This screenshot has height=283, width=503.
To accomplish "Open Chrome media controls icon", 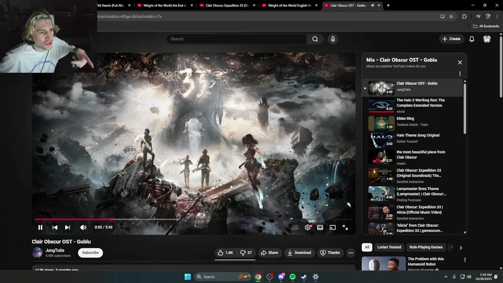I will 478,17.
